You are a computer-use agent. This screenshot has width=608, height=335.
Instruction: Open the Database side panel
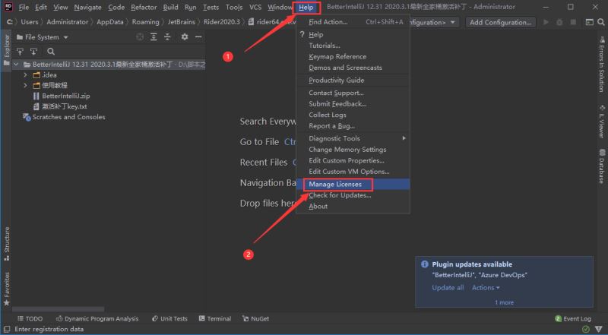click(x=602, y=166)
